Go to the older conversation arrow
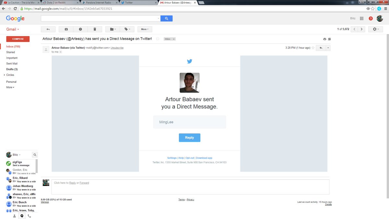 click(x=362, y=29)
